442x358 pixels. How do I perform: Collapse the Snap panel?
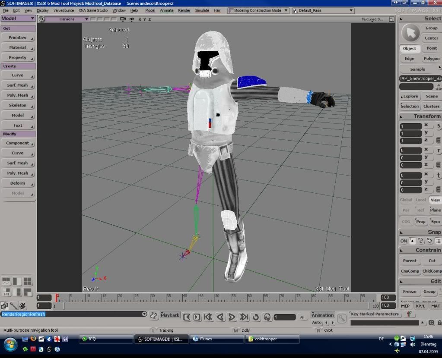(401, 232)
